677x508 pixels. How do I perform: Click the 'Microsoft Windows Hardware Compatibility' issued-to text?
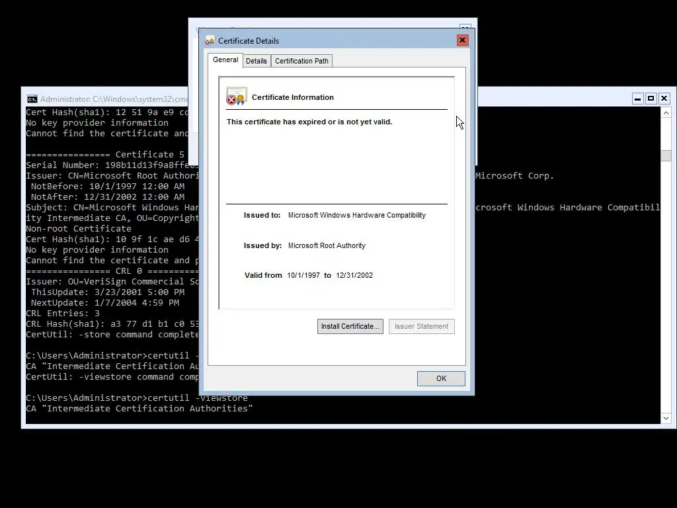pos(356,215)
